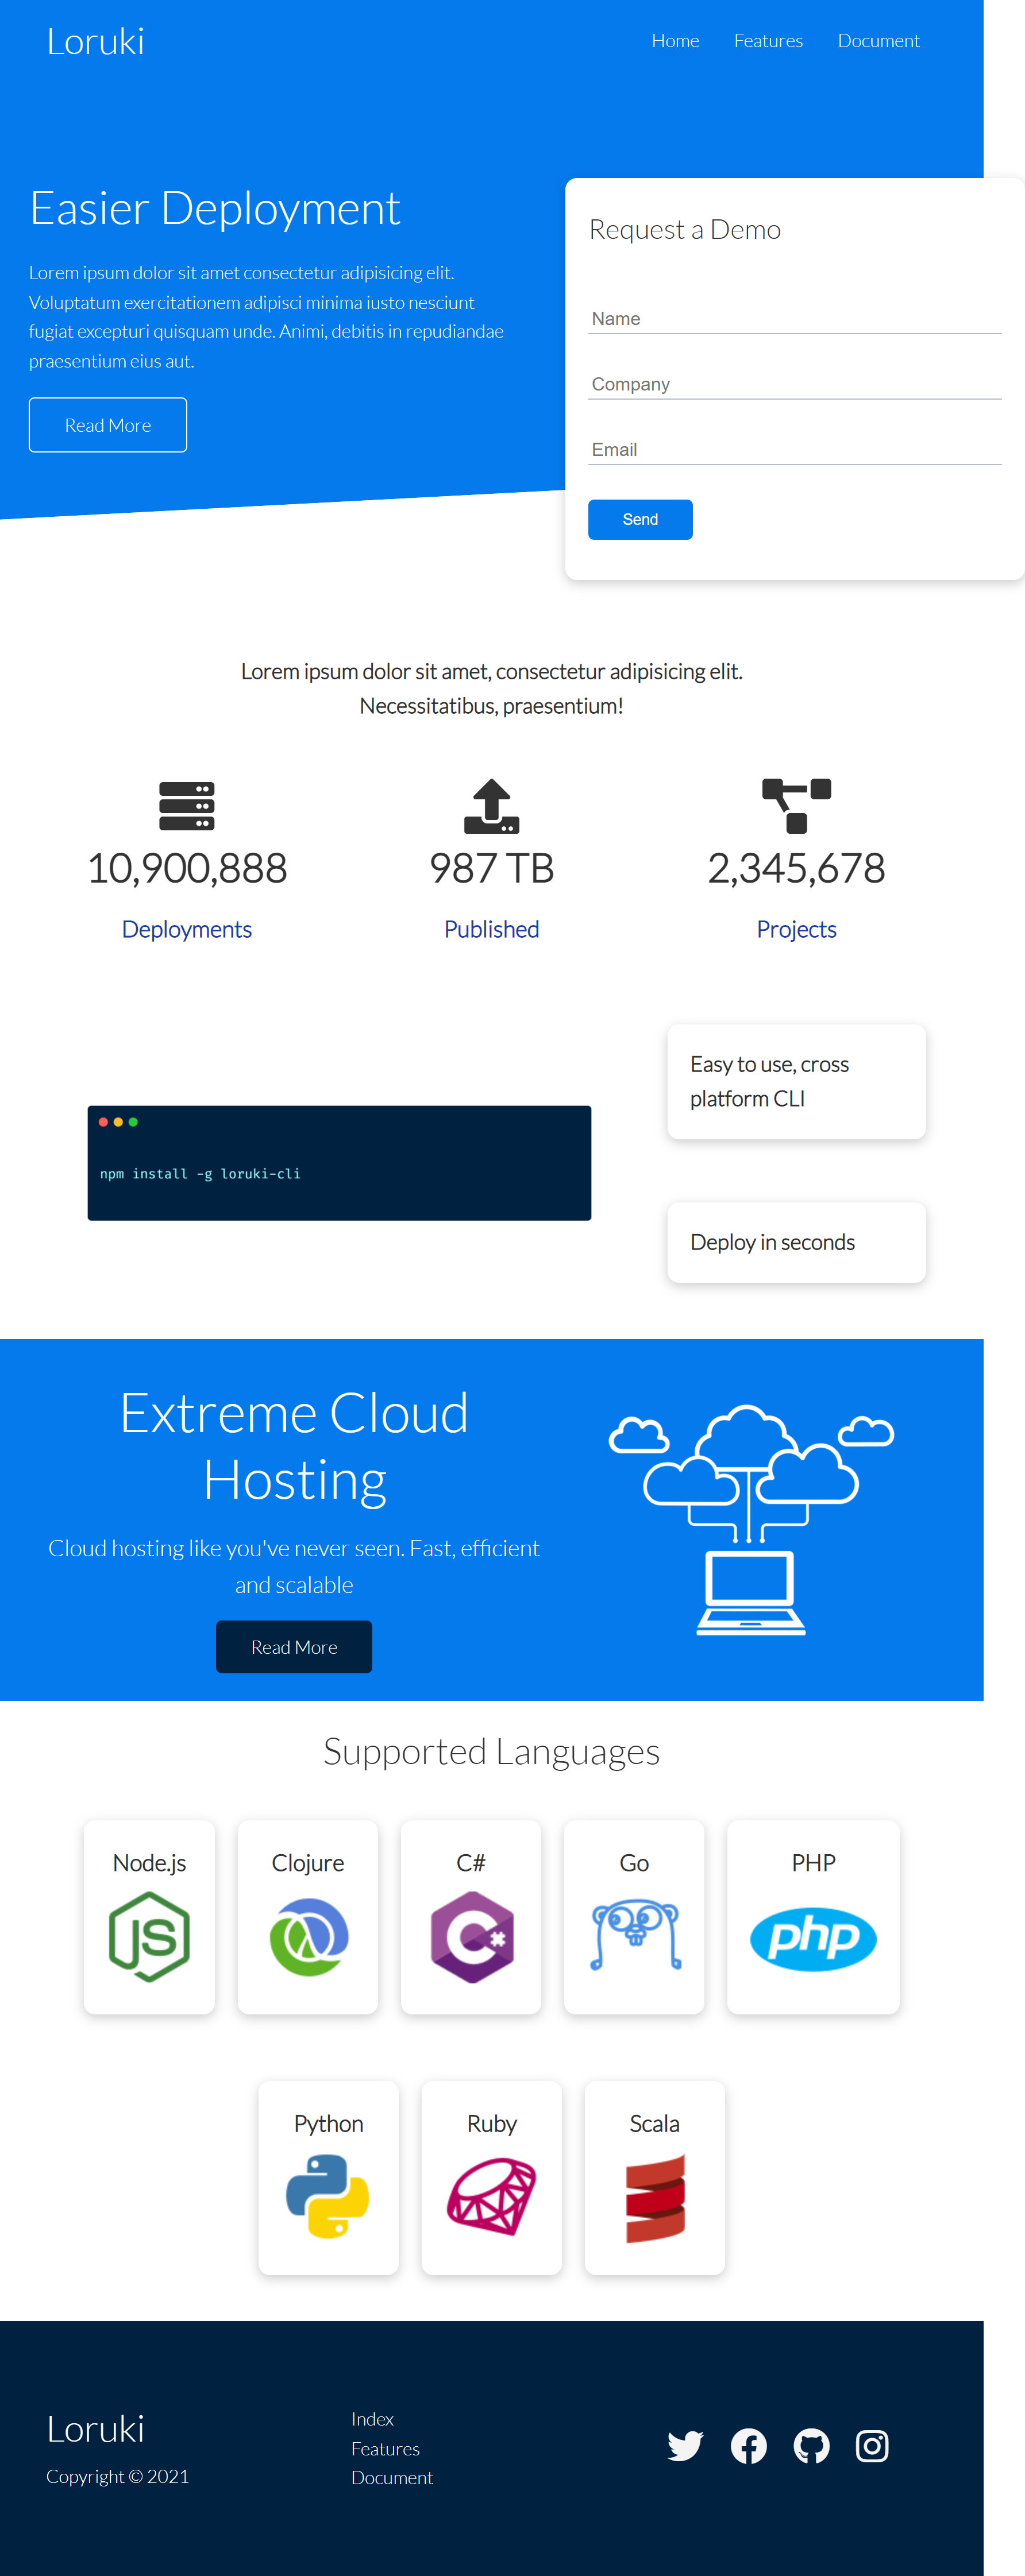Viewport: 1025px width, 2576px height.
Task: Select the Scala logo icon
Action: (x=654, y=2198)
